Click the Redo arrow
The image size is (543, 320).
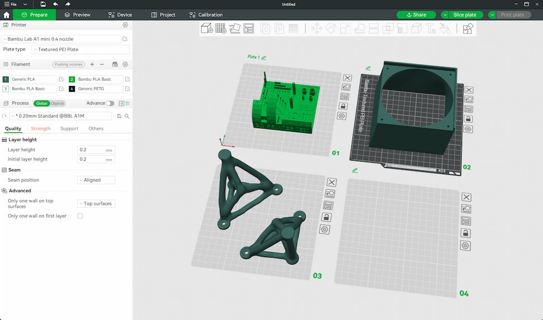pos(68,4)
